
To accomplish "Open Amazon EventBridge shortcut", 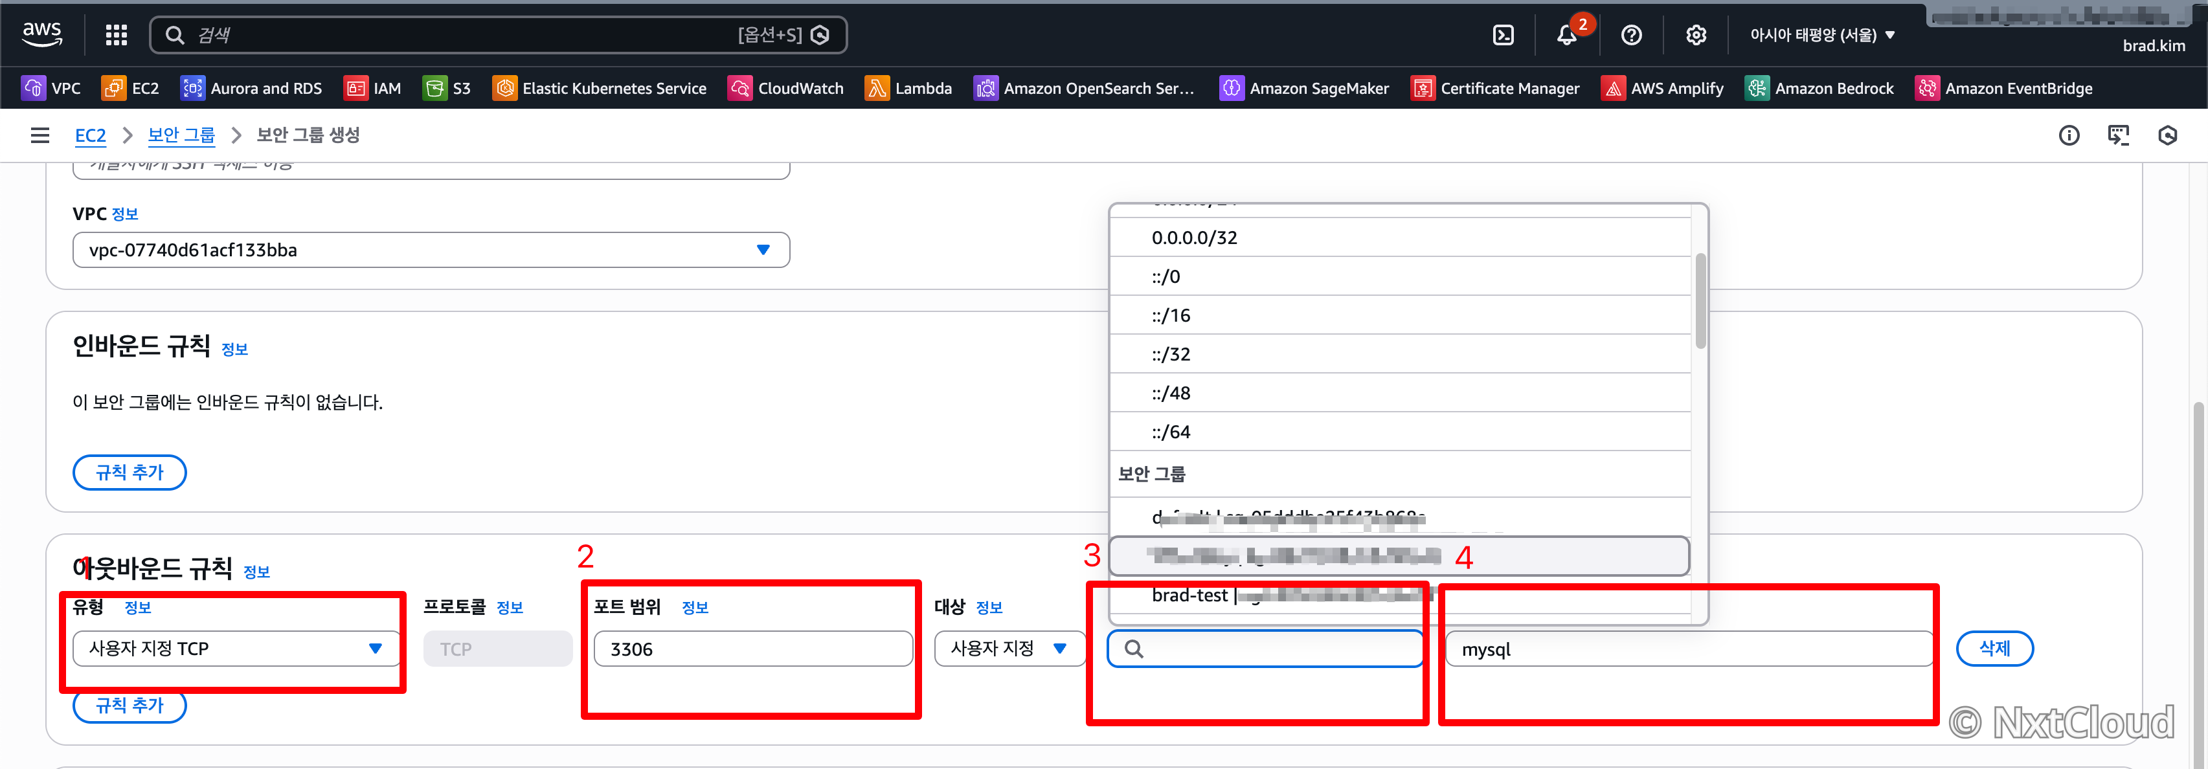I will (2003, 87).
